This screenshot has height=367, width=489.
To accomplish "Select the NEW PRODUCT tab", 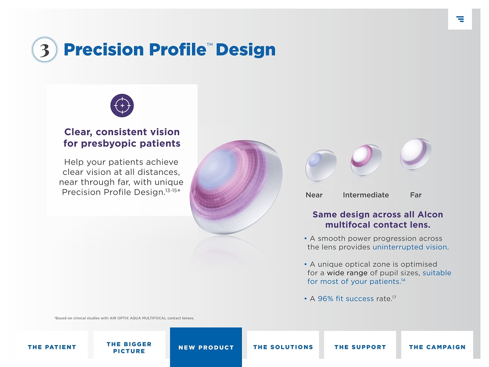I will click(206, 347).
